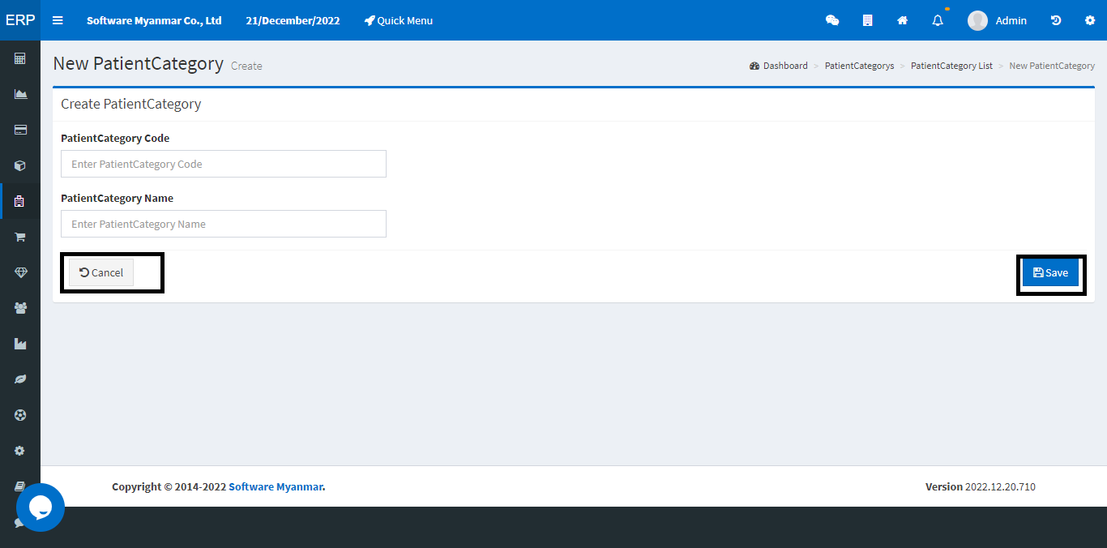
Task: Open the users group sidebar module
Action: click(x=20, y=308)
